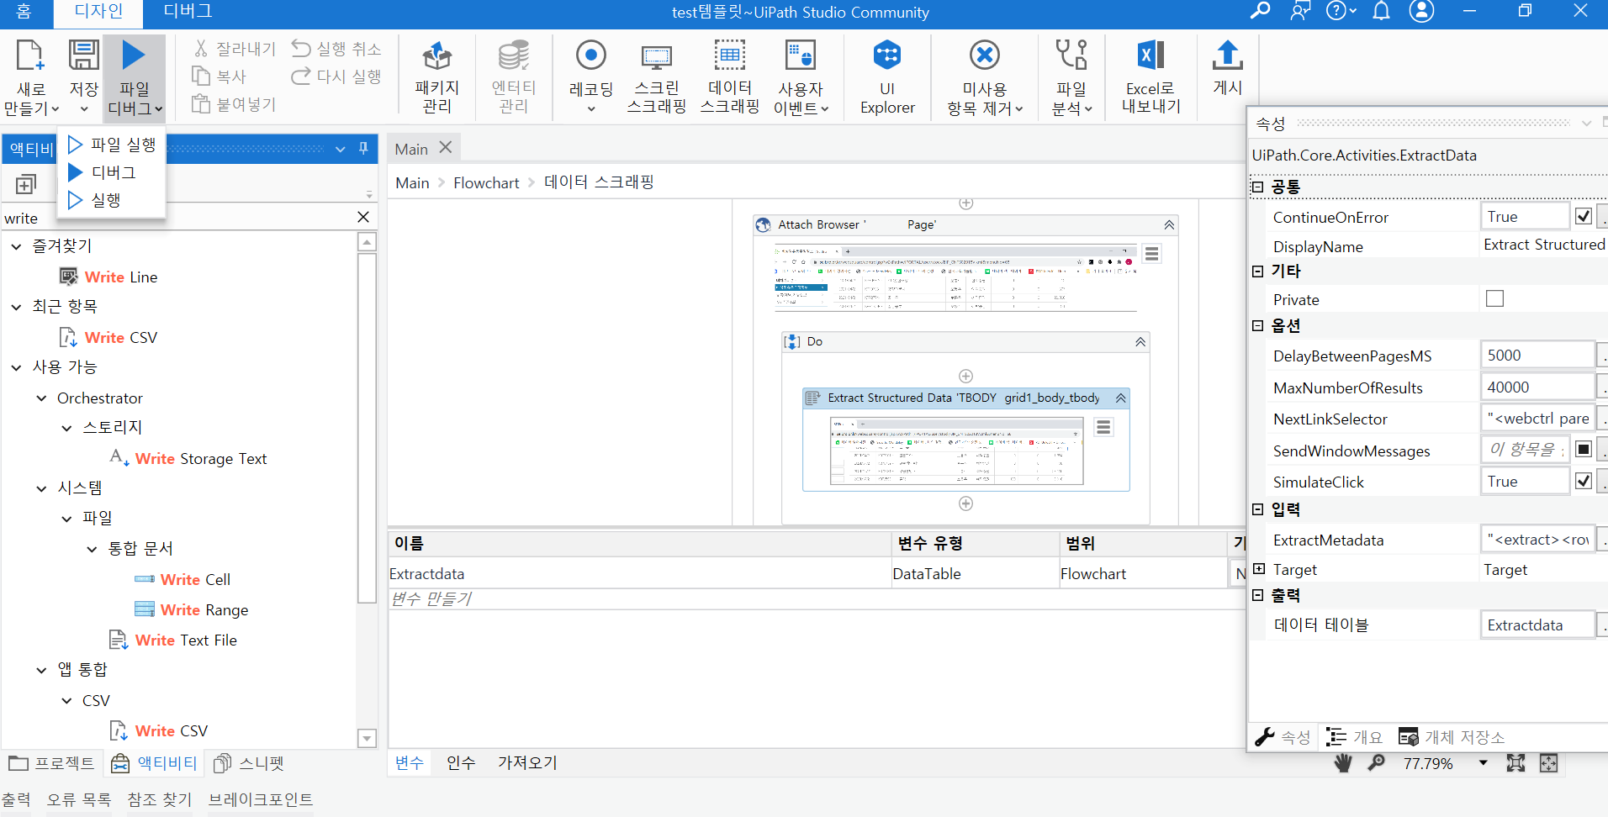
Task: Click 실행 취소 undo
Action: (336, 49)
